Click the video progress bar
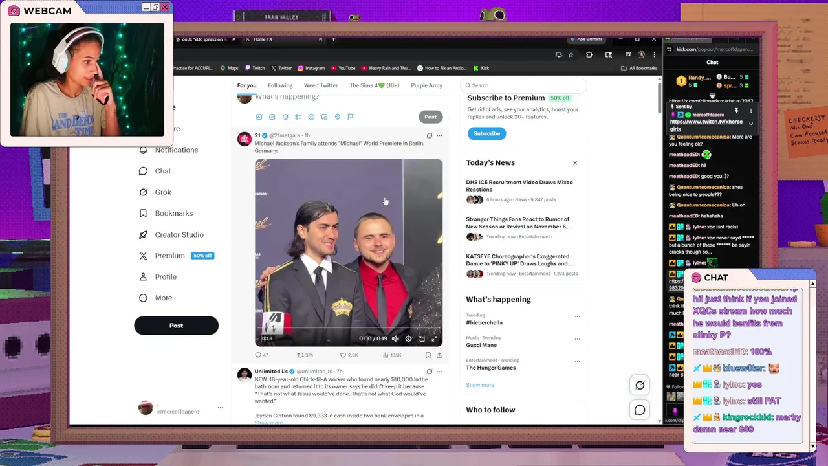 (348, 328)
